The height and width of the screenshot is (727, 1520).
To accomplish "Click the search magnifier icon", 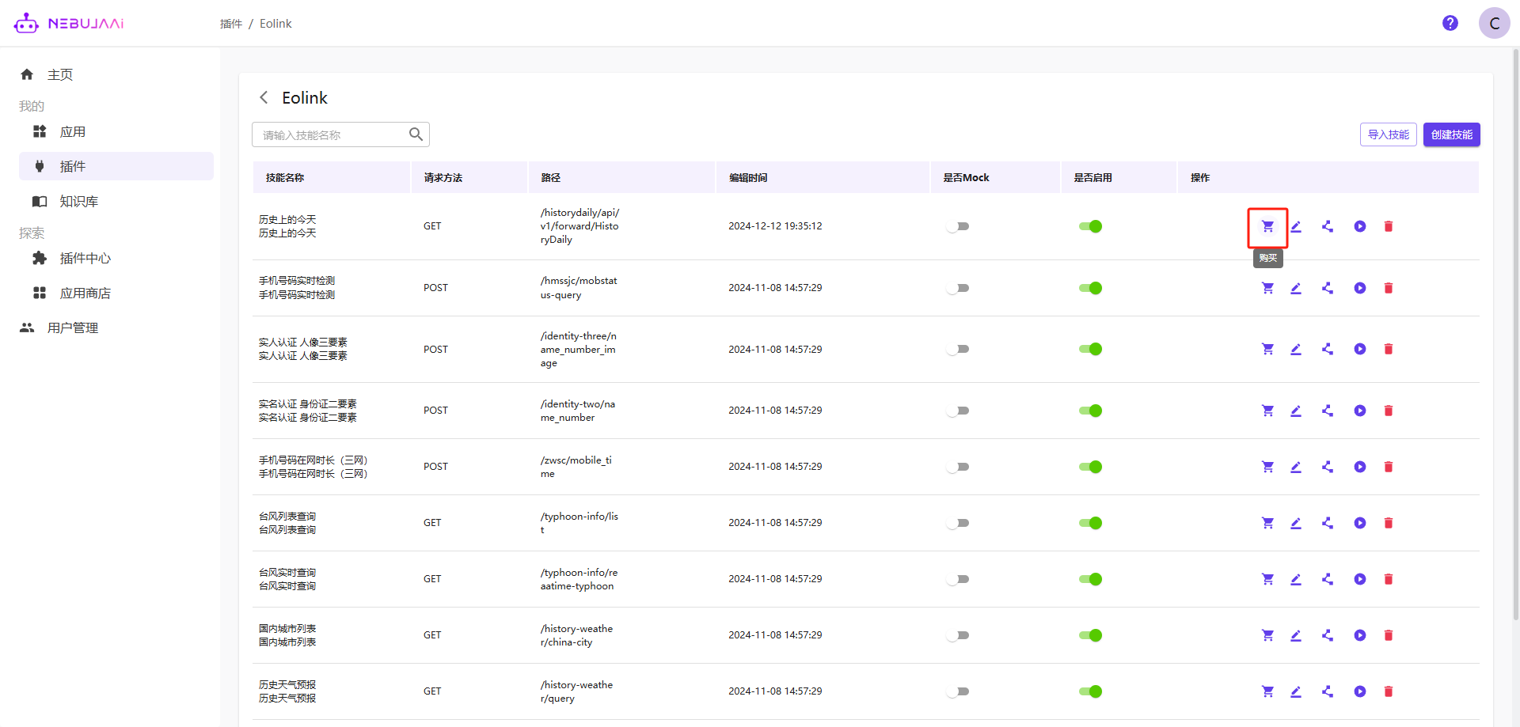I will pyautogui.click(x=416, y=134).
